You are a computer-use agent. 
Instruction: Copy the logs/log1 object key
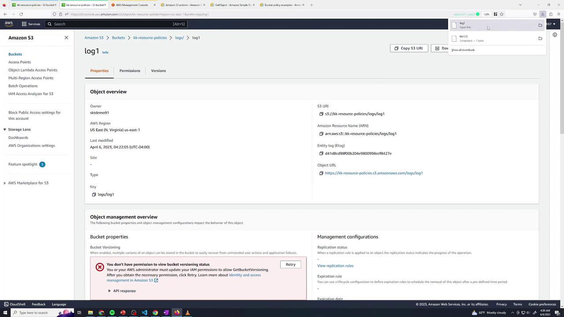click(x=94, y=195)
